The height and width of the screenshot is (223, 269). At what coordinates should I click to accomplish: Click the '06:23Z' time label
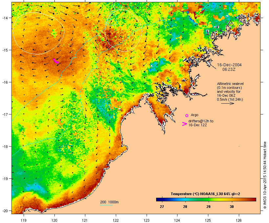(x=229, y=70)
